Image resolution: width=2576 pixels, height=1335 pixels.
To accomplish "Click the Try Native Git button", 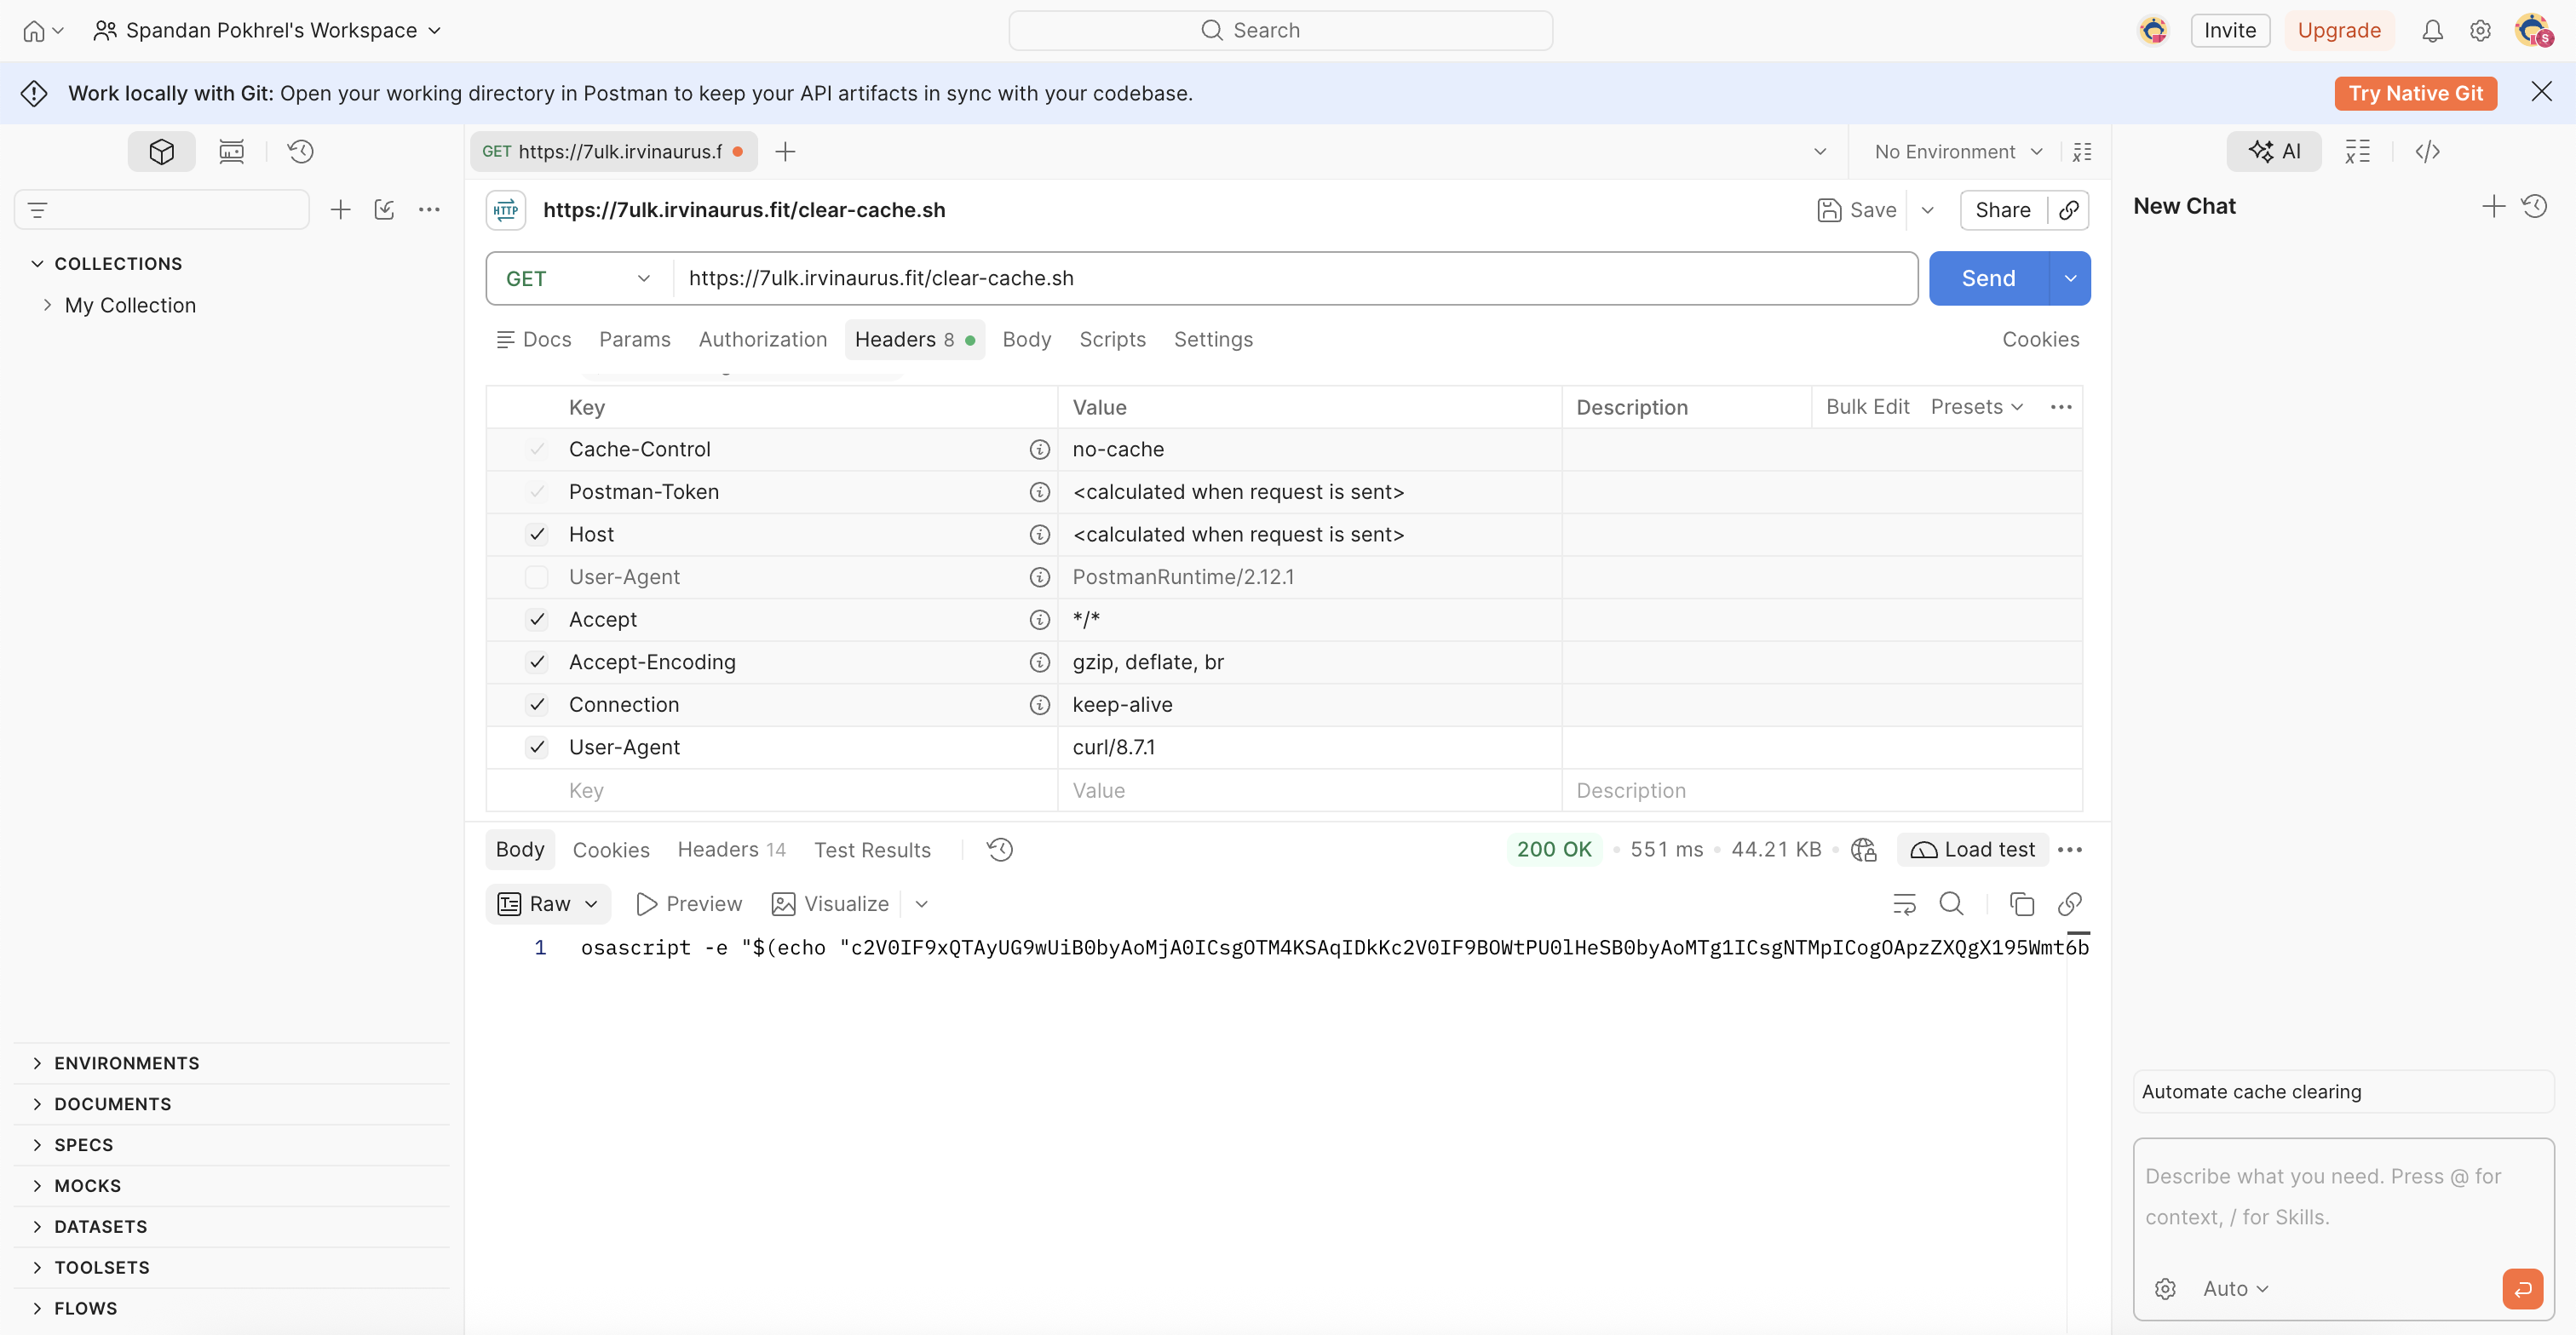I will point(2415,93).
